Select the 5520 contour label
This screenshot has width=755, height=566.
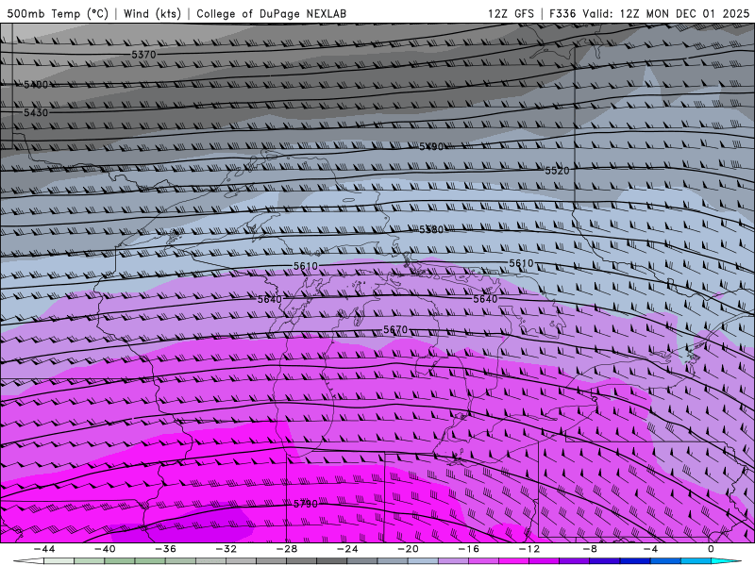[557, 171]
